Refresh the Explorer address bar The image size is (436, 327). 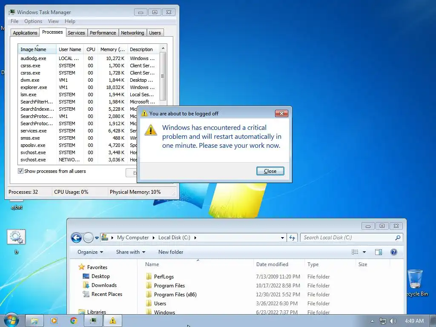[x=292, y=238]
